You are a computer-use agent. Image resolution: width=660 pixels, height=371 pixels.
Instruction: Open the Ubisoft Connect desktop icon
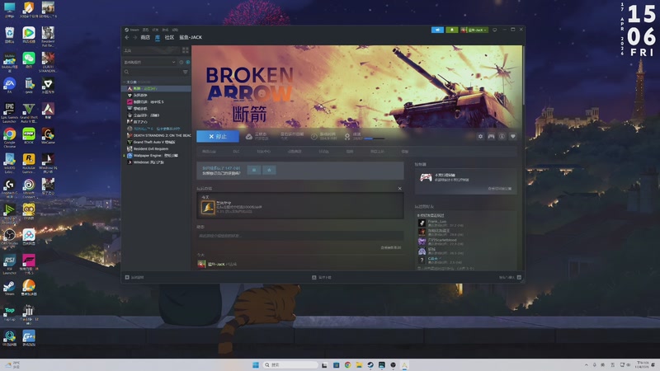click(29, 188)
